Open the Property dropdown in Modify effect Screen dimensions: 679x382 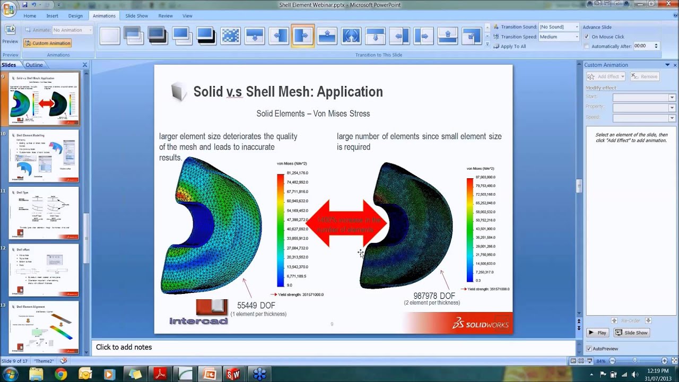click(672, 108)
